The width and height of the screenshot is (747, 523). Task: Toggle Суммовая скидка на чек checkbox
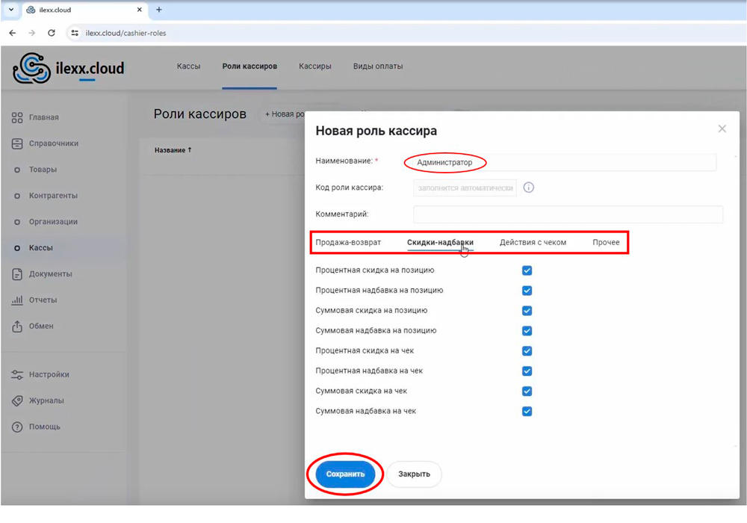pyautogui.click(x=527, y=392)
